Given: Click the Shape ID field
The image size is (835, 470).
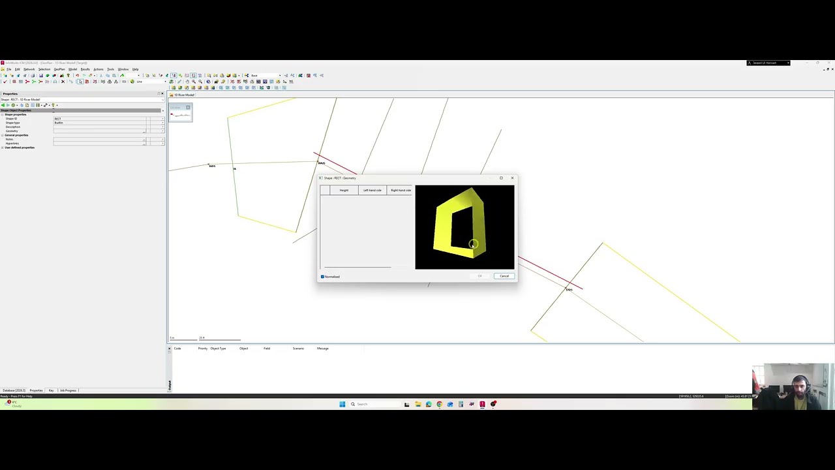Looking at the screenshot, I should (99, 119).
